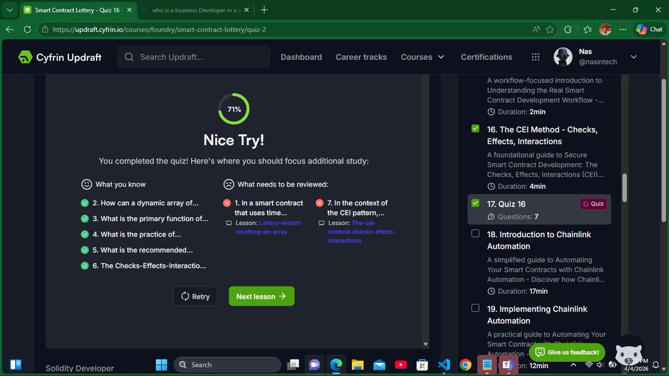The width and height of the screenshot is (669, 376).
Task: Open Windows Start menu
Action: tap(161, 364)
